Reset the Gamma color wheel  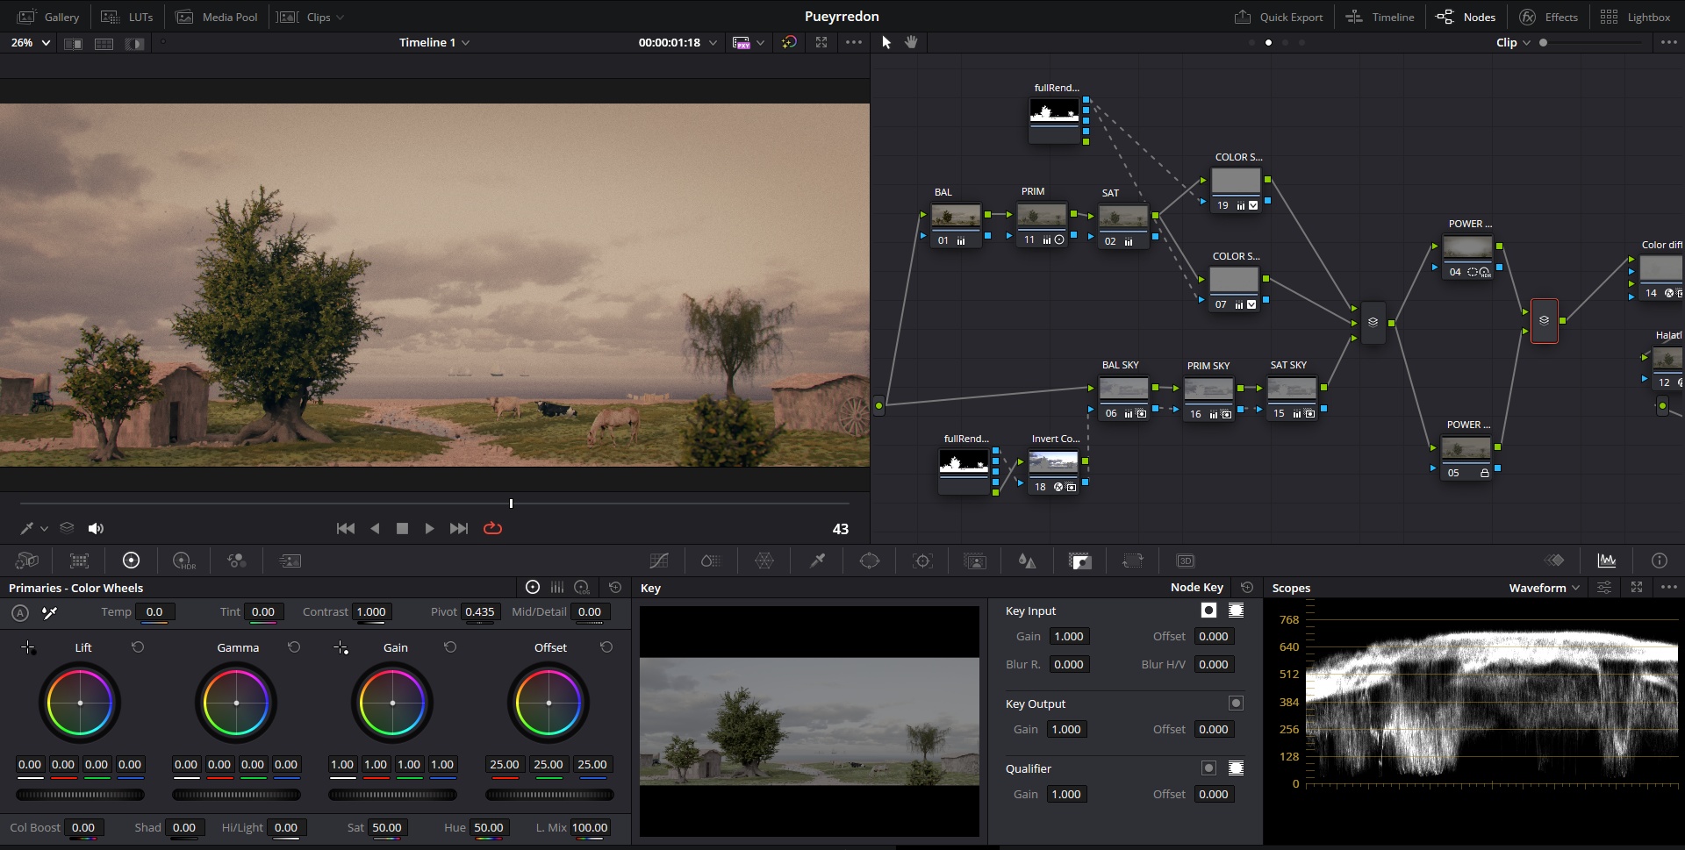[294, 647]
